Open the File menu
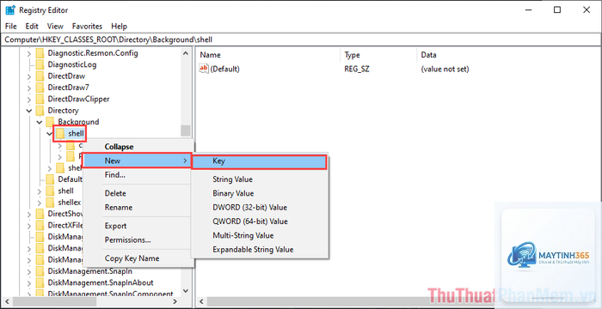Image resolution: width=602 pixels, height=309 pixels. tap(11, 27)
